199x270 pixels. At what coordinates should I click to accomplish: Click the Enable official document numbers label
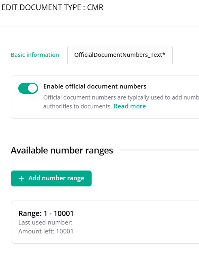pyautogui.click(x=95, y=86)
